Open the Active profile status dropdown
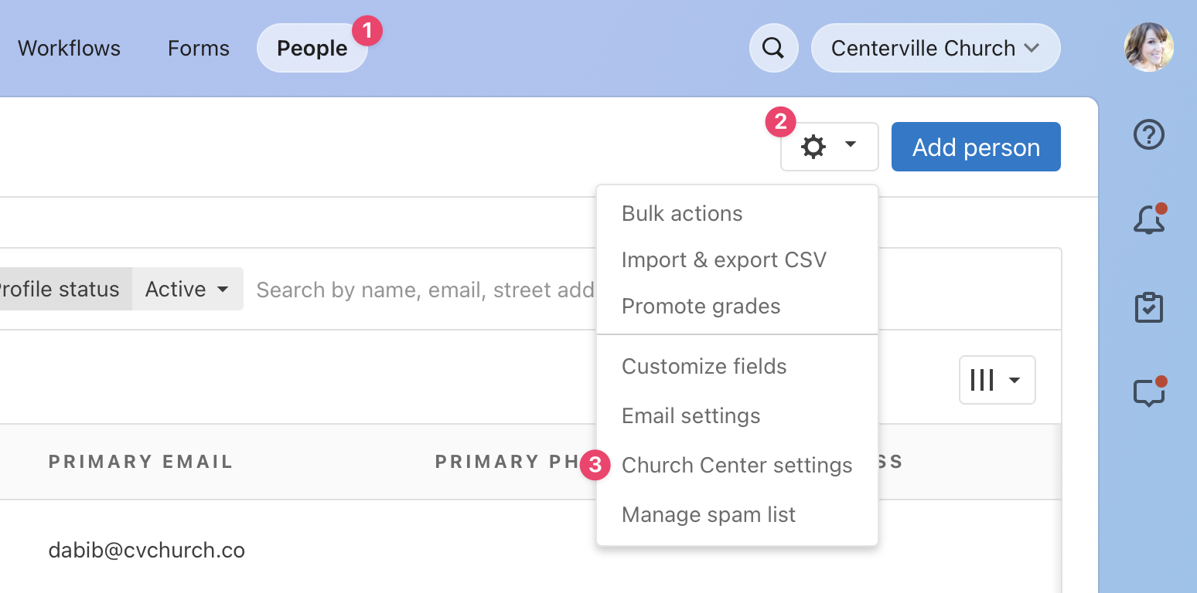The height and width of the screenshot is (593, 1197). point(187,290)
